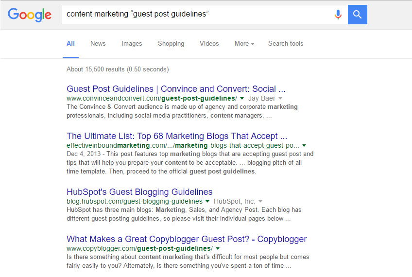Image resolution: width=412 pixels, height=277 pixels.
Task: Click the blue search magnifier button
Action: coord(358,15)
